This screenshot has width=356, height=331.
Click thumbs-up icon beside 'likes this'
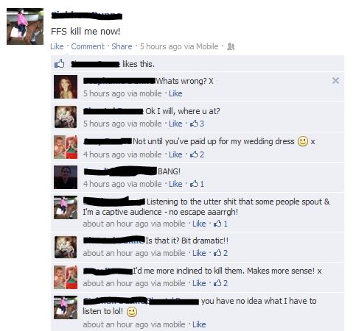[59, 64]
